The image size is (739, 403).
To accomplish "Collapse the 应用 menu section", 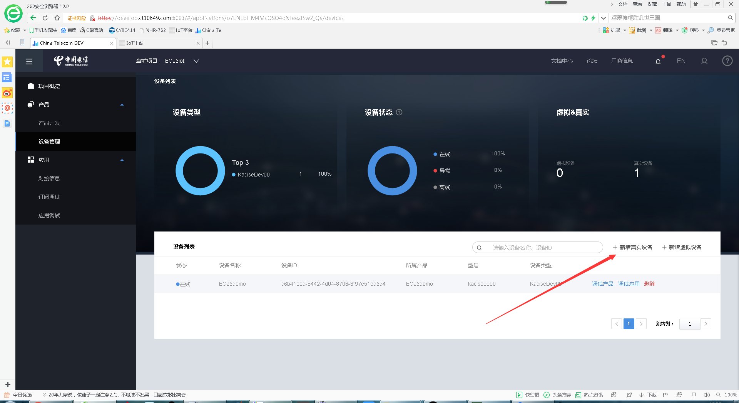I will [122, 160].
